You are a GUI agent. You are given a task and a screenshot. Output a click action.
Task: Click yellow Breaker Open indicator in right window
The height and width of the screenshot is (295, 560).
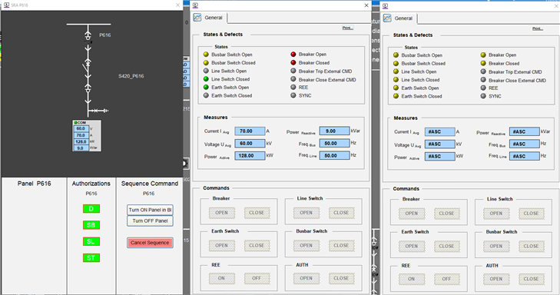483,55
